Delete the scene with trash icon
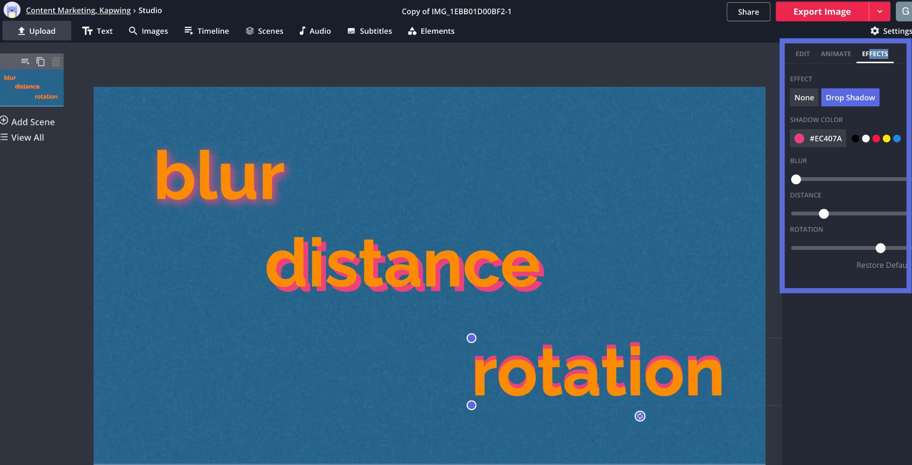Image resolution: width=912 pixels, height=465 pixels. 56,61
